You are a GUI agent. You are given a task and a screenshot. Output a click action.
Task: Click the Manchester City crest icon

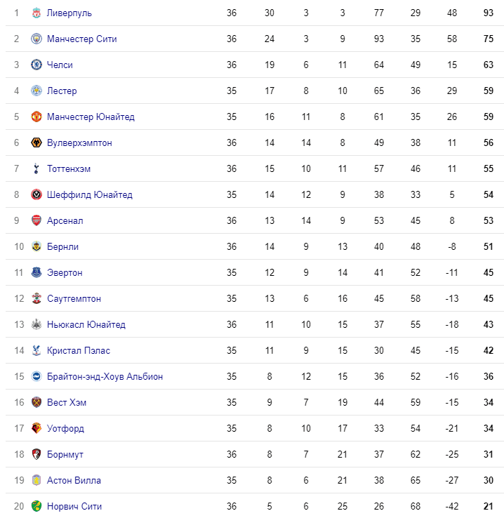point(37,39)
